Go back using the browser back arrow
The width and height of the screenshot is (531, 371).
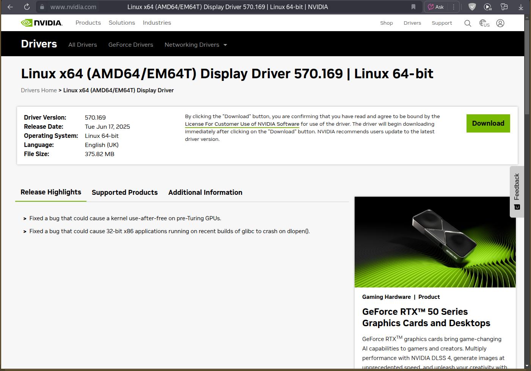point(10,7)
